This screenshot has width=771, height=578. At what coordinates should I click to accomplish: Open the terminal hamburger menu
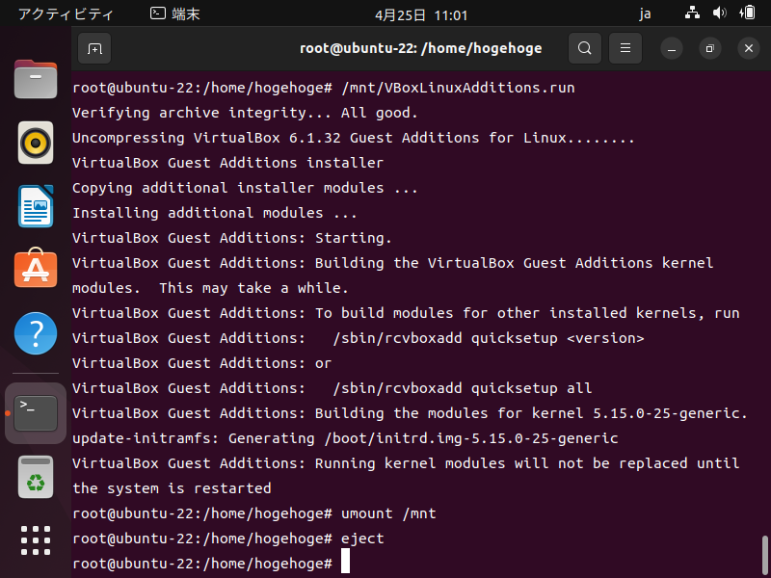[x=625, y=48]
